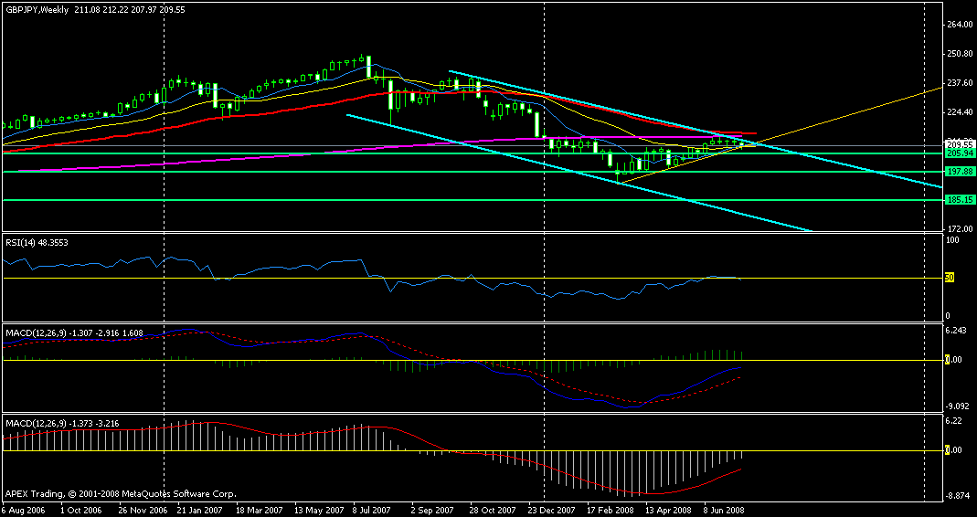Click the -8.874 value on lower MACD scale

956,496
